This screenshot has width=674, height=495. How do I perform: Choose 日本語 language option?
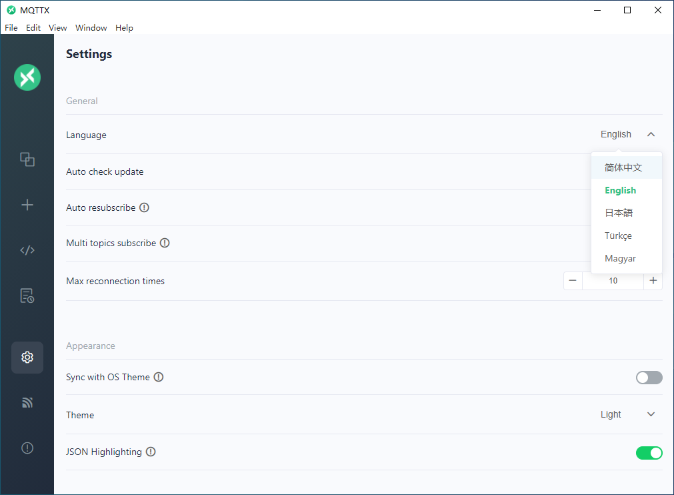(x=627, y=213)
